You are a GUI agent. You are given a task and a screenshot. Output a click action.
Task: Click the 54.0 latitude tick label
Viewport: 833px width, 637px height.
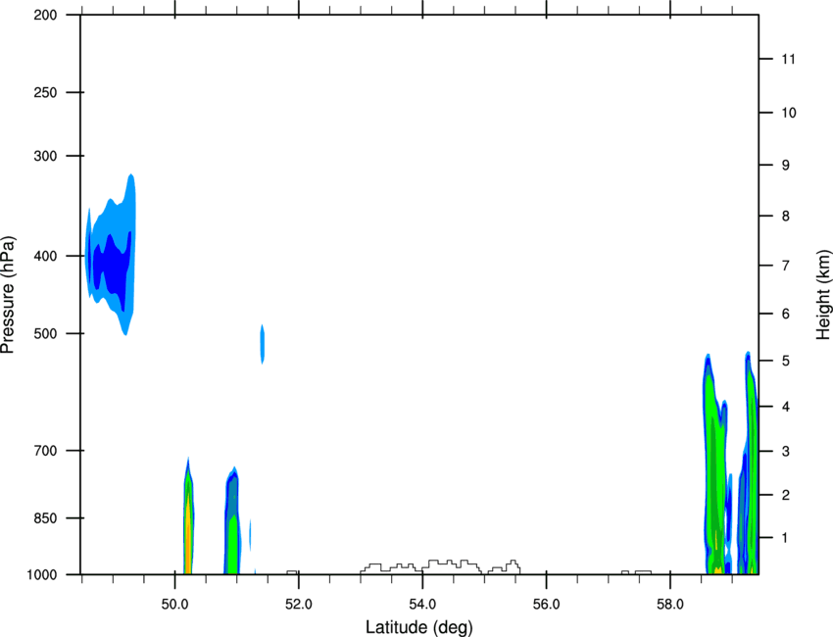point(422,605)
